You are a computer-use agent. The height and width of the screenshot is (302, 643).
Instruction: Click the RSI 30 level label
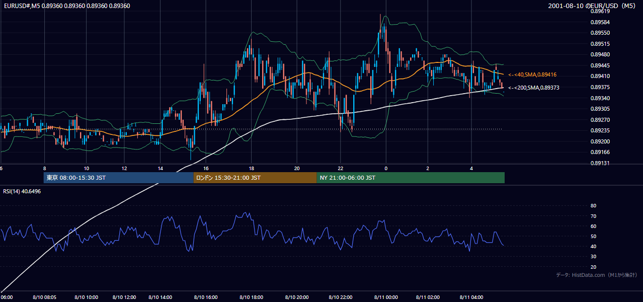tap(593, 257)
